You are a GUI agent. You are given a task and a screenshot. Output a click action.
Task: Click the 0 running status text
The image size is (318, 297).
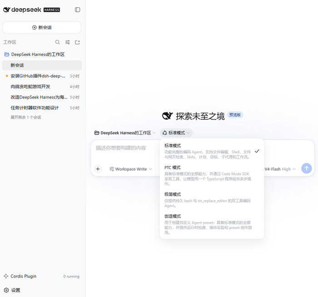(71, 276)
